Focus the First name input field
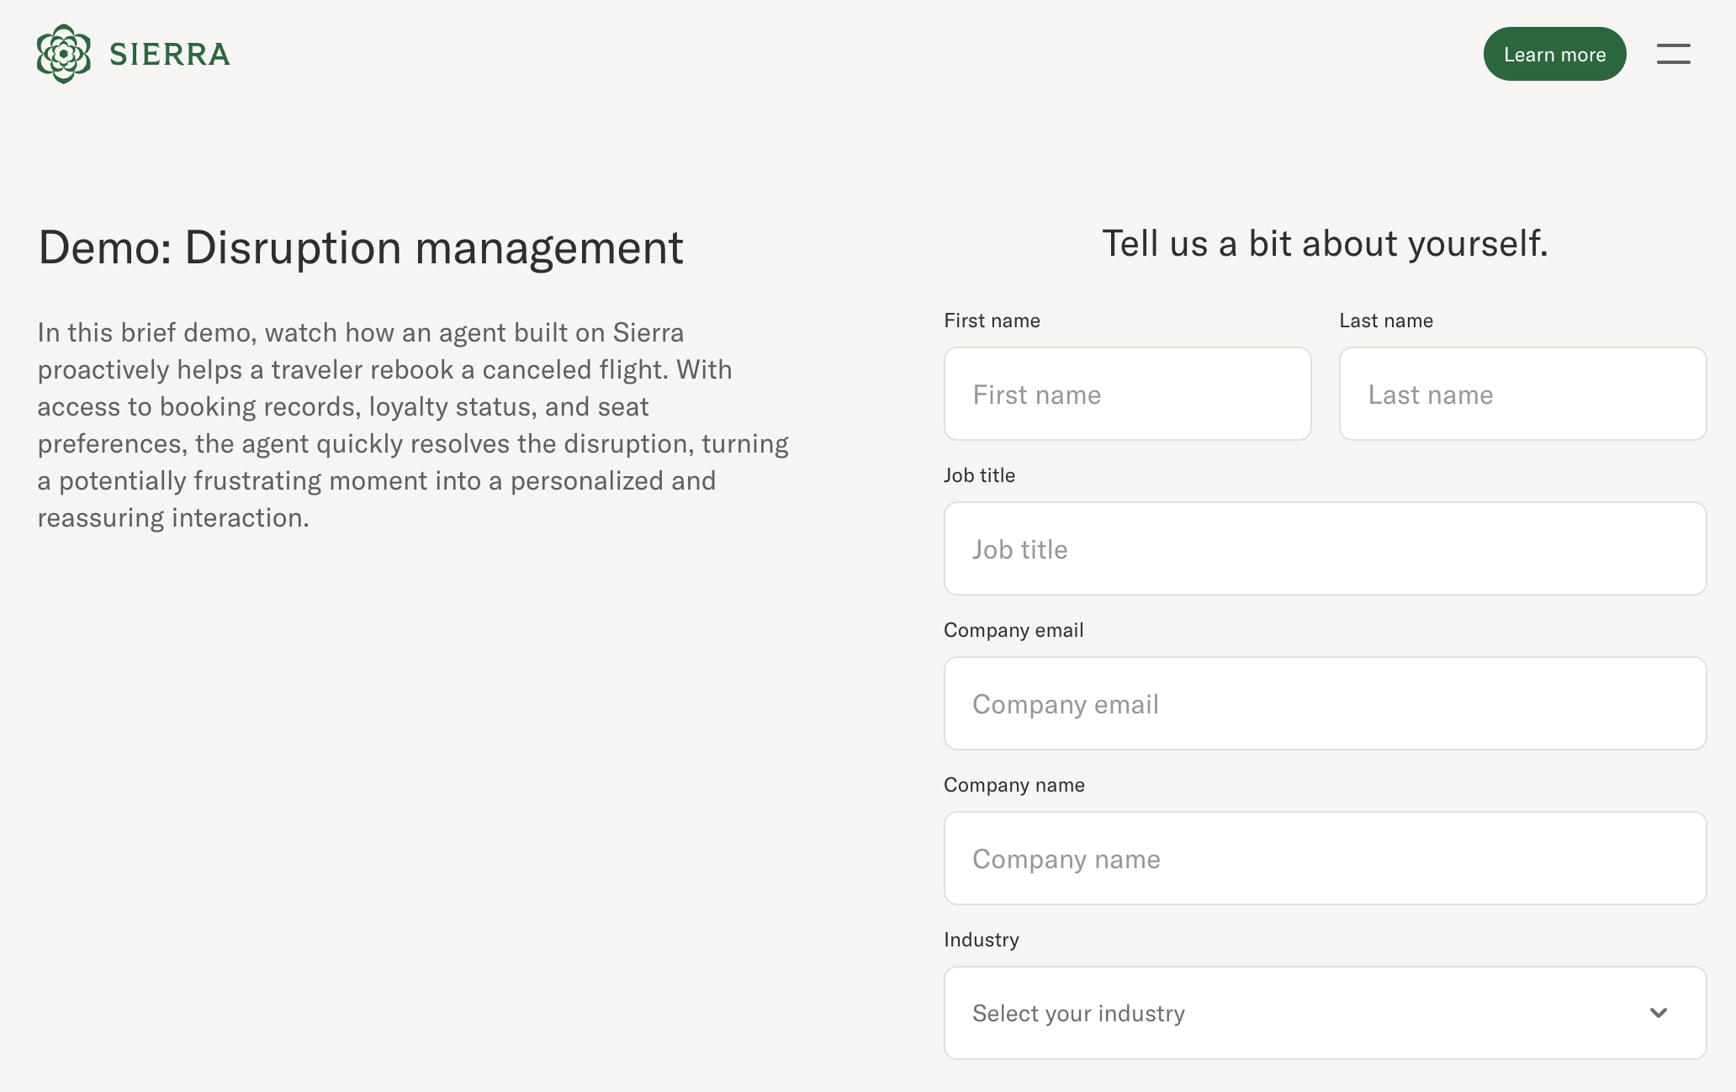Screen dimensions: 1736x1092 click(1127, 394)
